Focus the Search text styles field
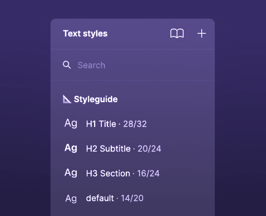266x216 pixels. tap(140, 65)
